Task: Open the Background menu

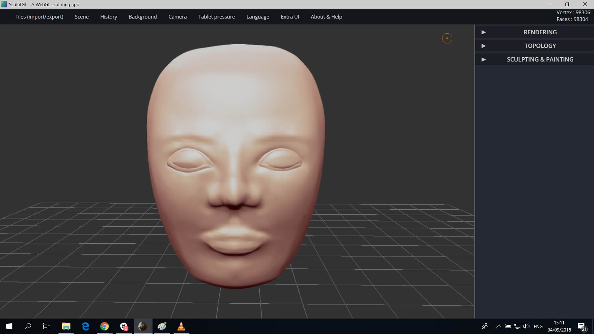Action: tap(143, 16)
